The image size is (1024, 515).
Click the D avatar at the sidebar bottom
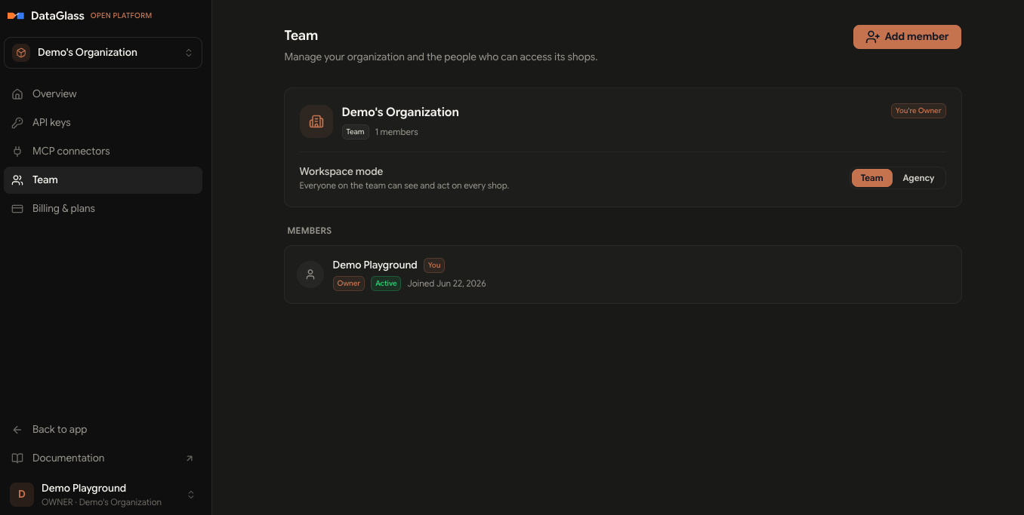click(x=22, y=495)
